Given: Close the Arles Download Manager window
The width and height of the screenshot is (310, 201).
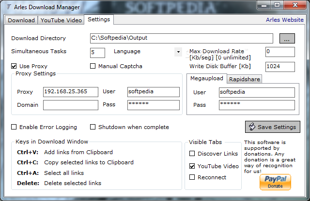Looking at the screenshot, I should (295, 5).
